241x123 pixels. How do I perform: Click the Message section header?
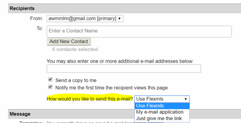click(x=20, y=114)
